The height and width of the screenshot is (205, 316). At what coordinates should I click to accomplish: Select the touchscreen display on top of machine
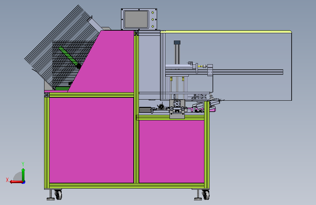coord(136,19)
